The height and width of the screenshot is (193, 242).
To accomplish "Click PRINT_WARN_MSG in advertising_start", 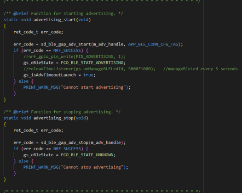I will 41,87.
